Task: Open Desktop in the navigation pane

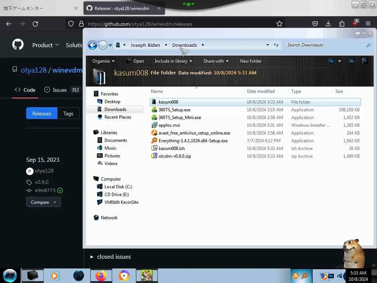Action: pos(112,102)
